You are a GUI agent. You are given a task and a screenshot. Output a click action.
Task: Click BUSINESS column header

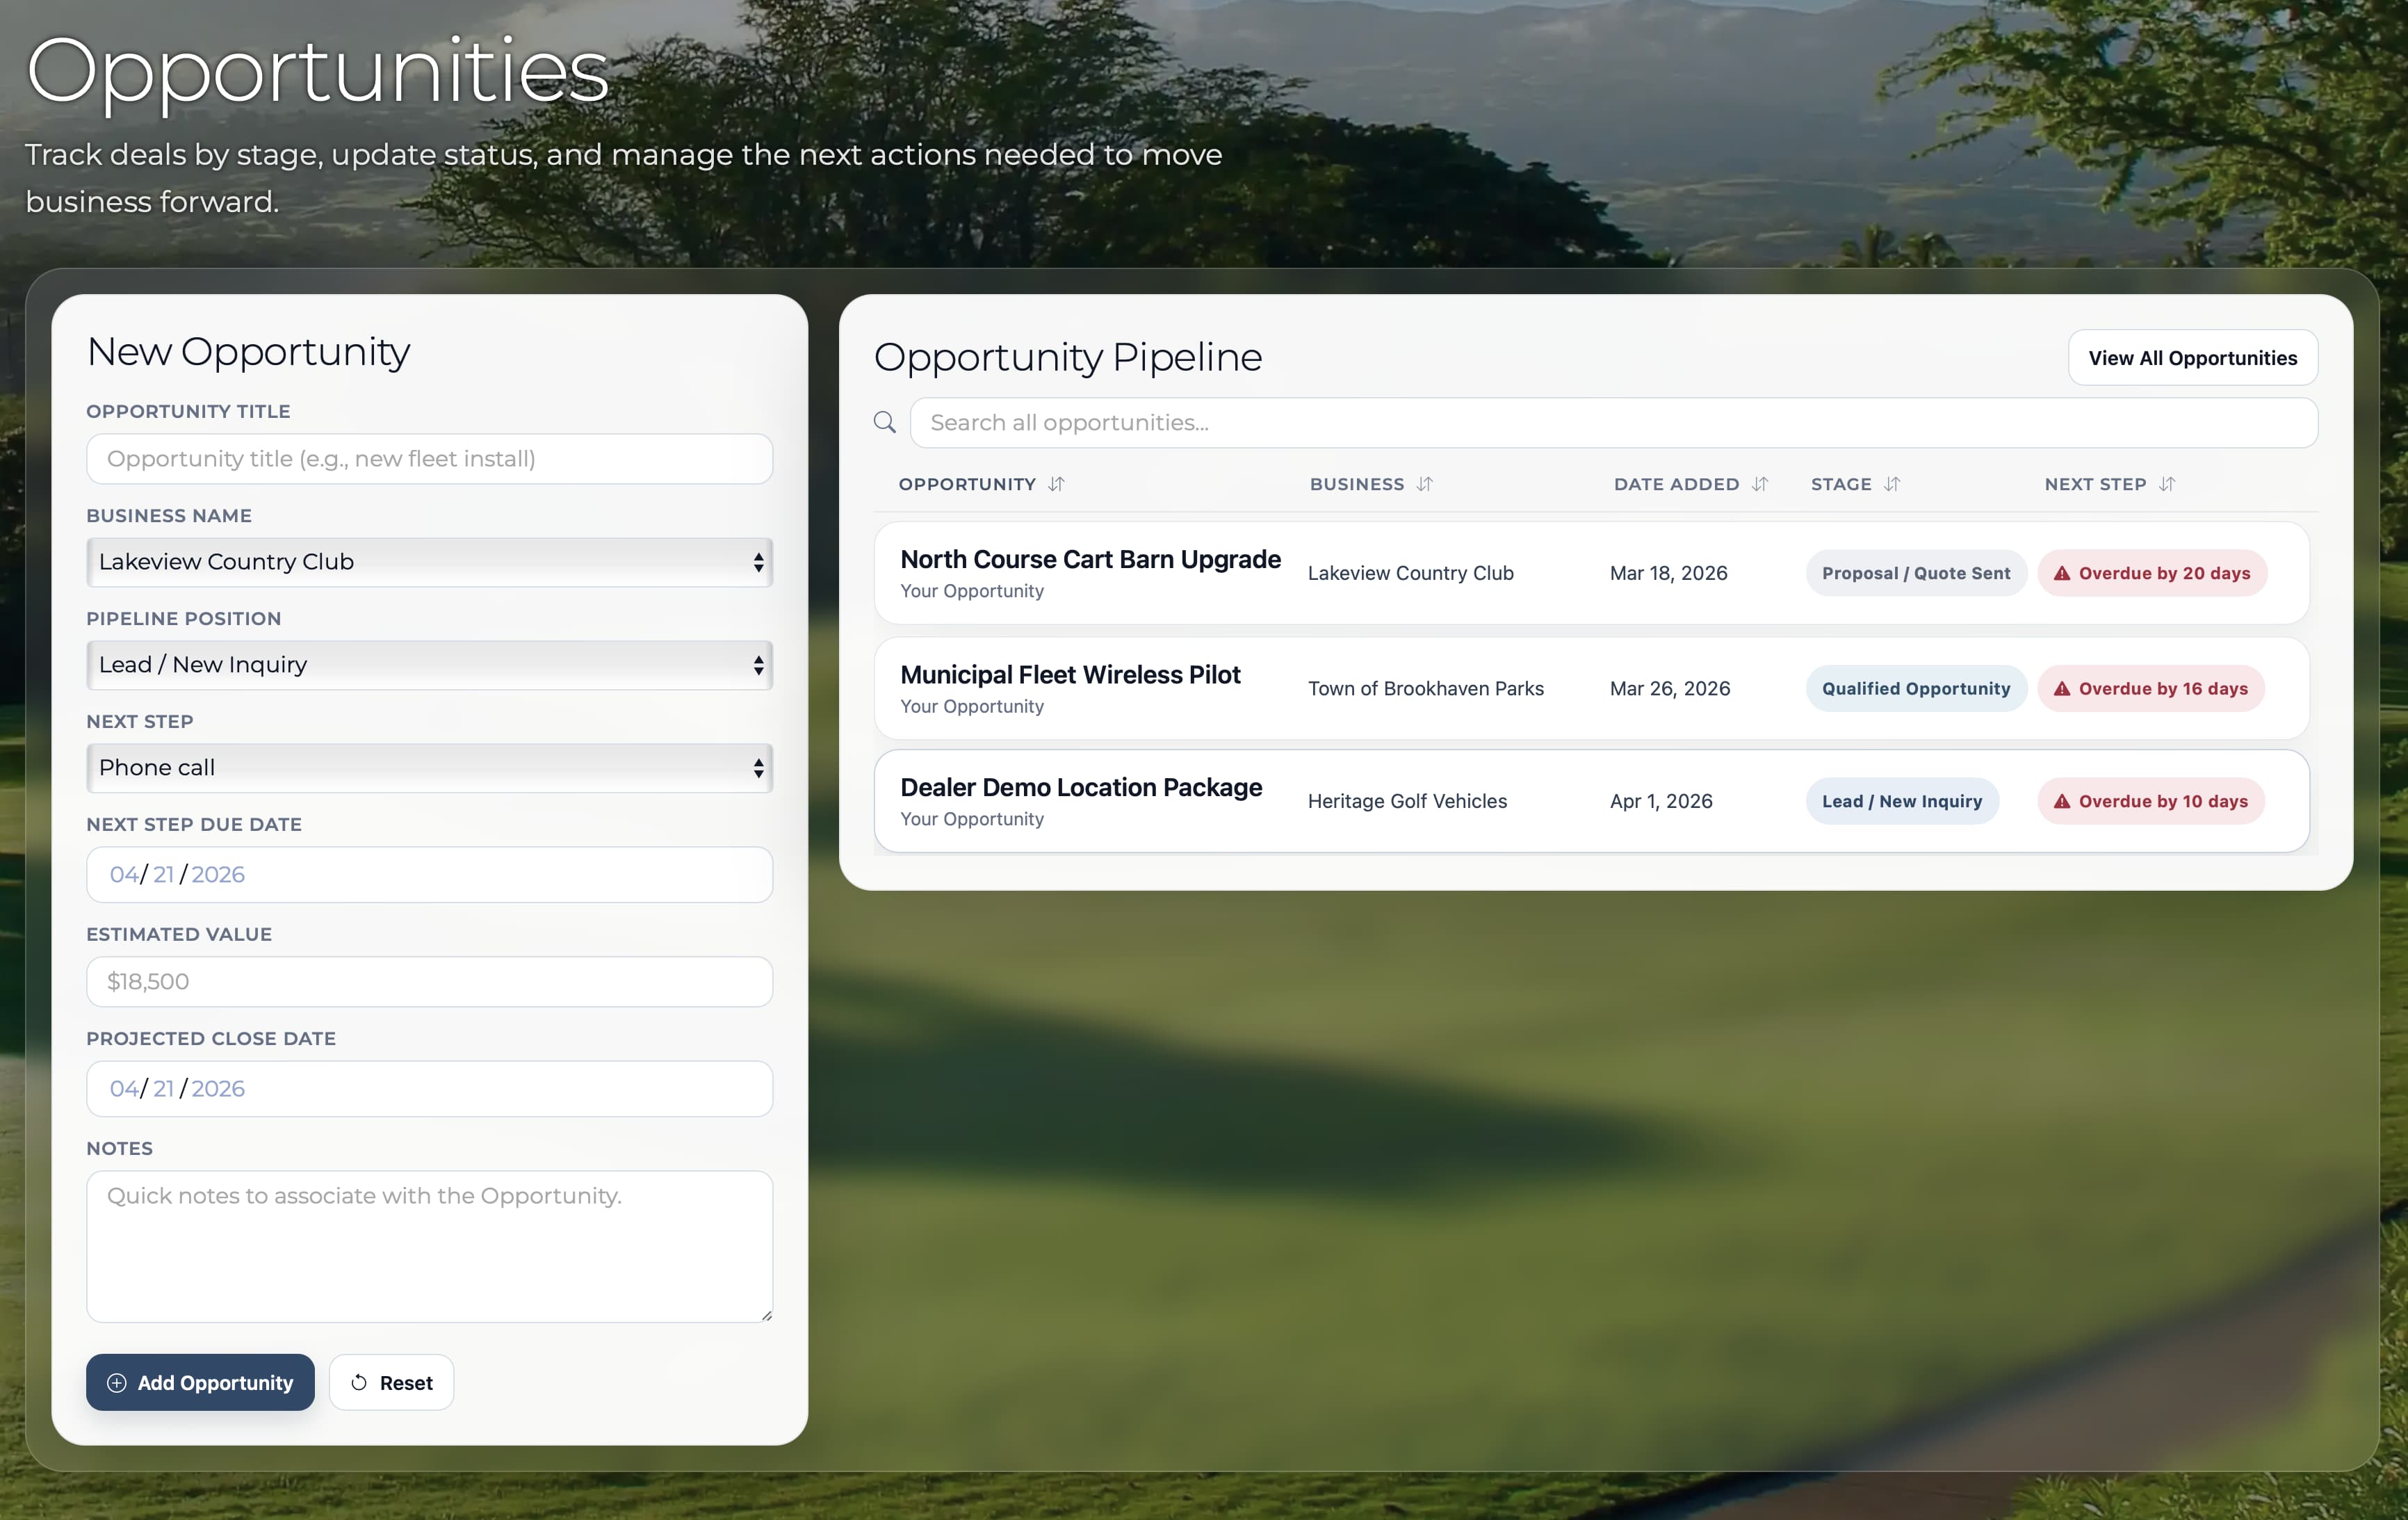tap(1357, 484)
